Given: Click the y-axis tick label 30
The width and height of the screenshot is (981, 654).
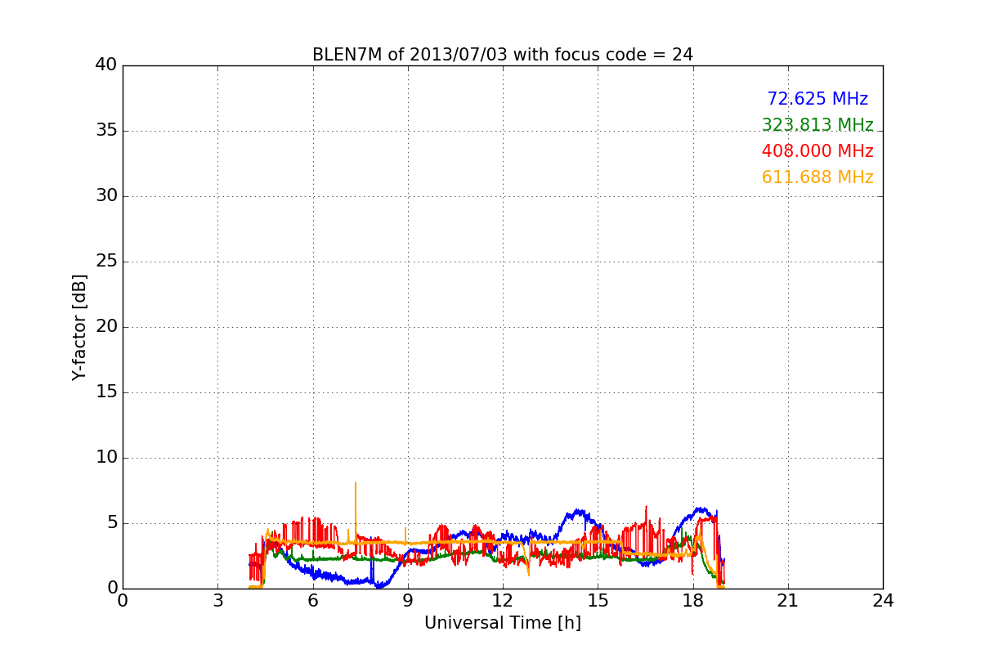Looking at the screenshot, I should coord(106,196).
